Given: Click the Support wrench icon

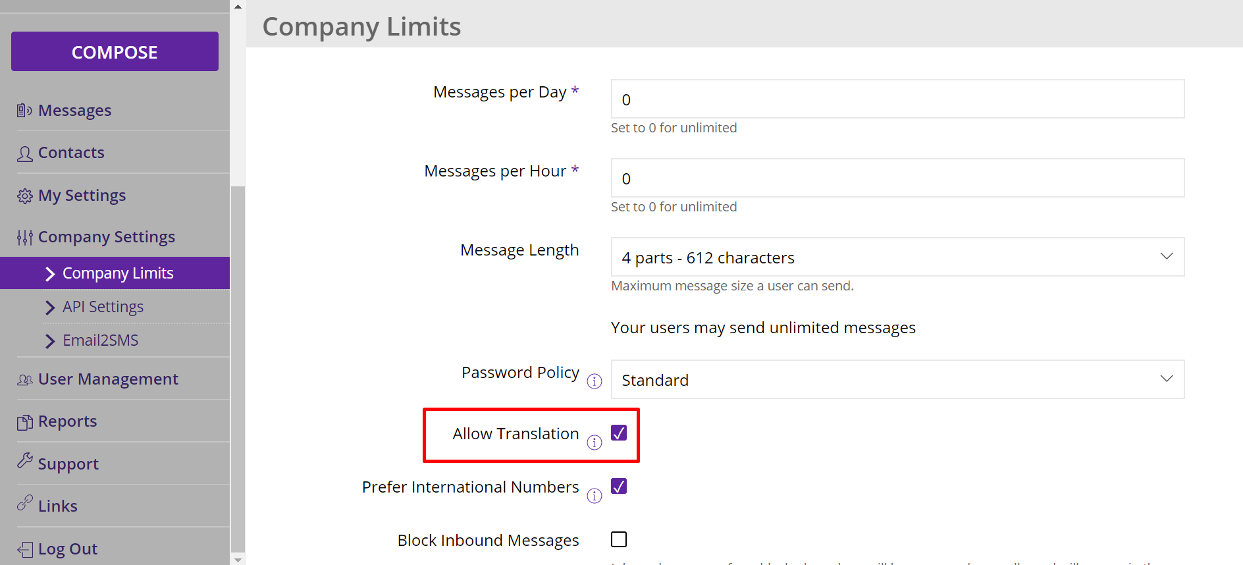Looking at the screenshot, I should 24,461.
